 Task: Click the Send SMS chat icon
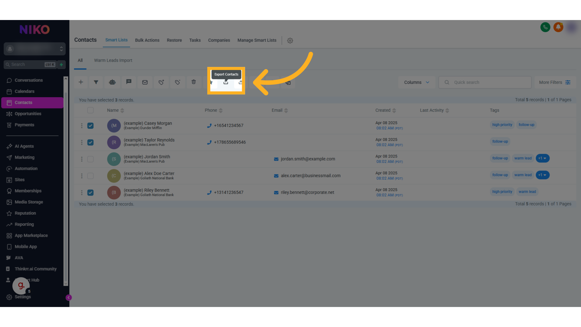pos(129,82)
